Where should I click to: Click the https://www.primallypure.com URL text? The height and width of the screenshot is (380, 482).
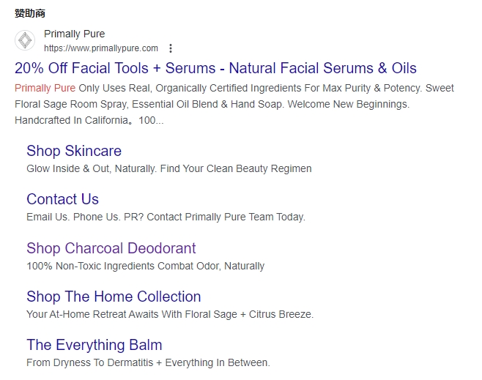(x=101, y=48)
